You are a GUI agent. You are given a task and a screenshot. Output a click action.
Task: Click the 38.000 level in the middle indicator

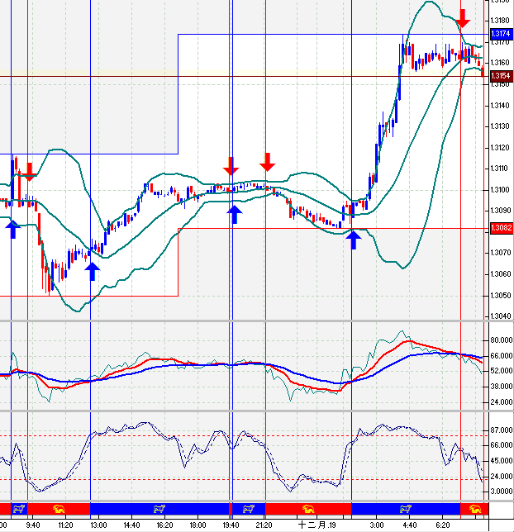[502, 387]
